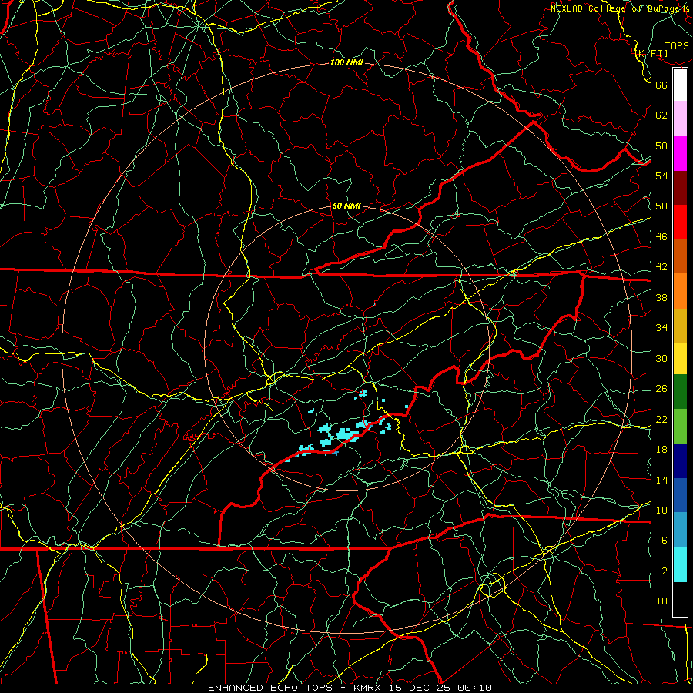Click the 54 scale label
Screen dimensions: 693x693
point(661,176)
